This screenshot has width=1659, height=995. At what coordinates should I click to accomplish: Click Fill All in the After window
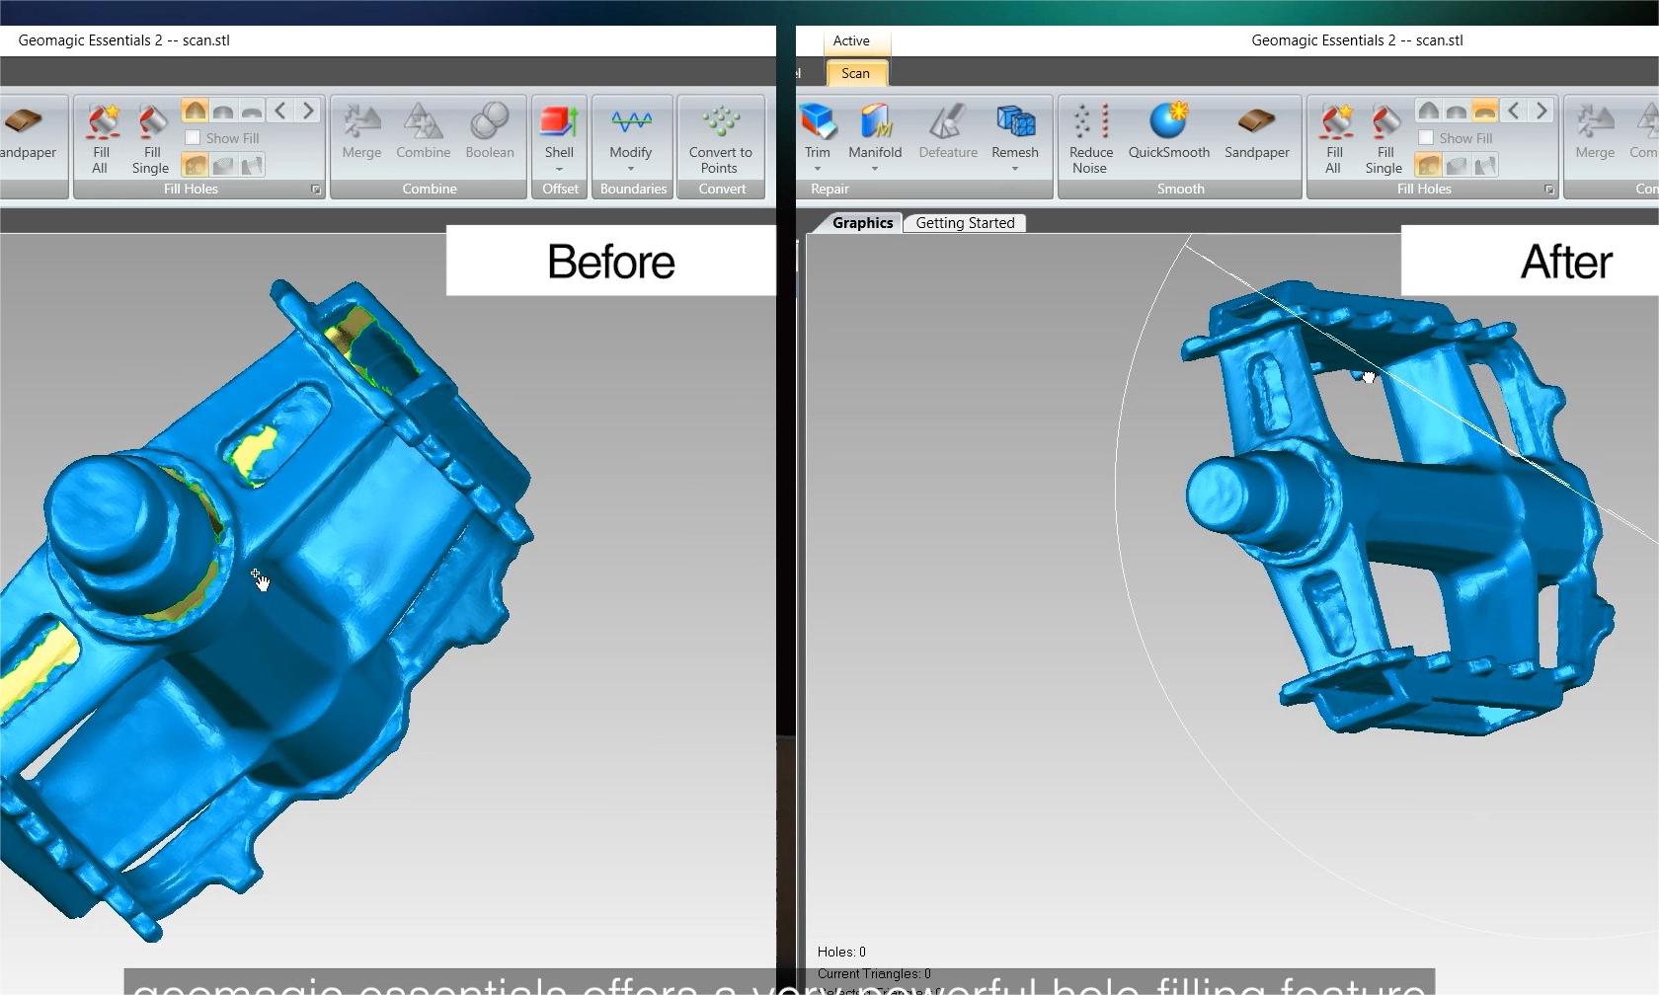pyautogui.click(x=1334, y=138)
